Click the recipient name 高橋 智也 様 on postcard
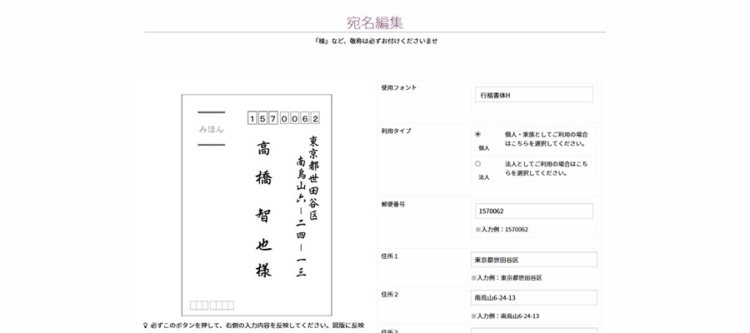Screen dimensions: 750x333 (263, 209)
